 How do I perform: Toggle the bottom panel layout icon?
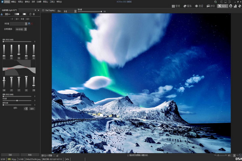[x=225, y=2]
